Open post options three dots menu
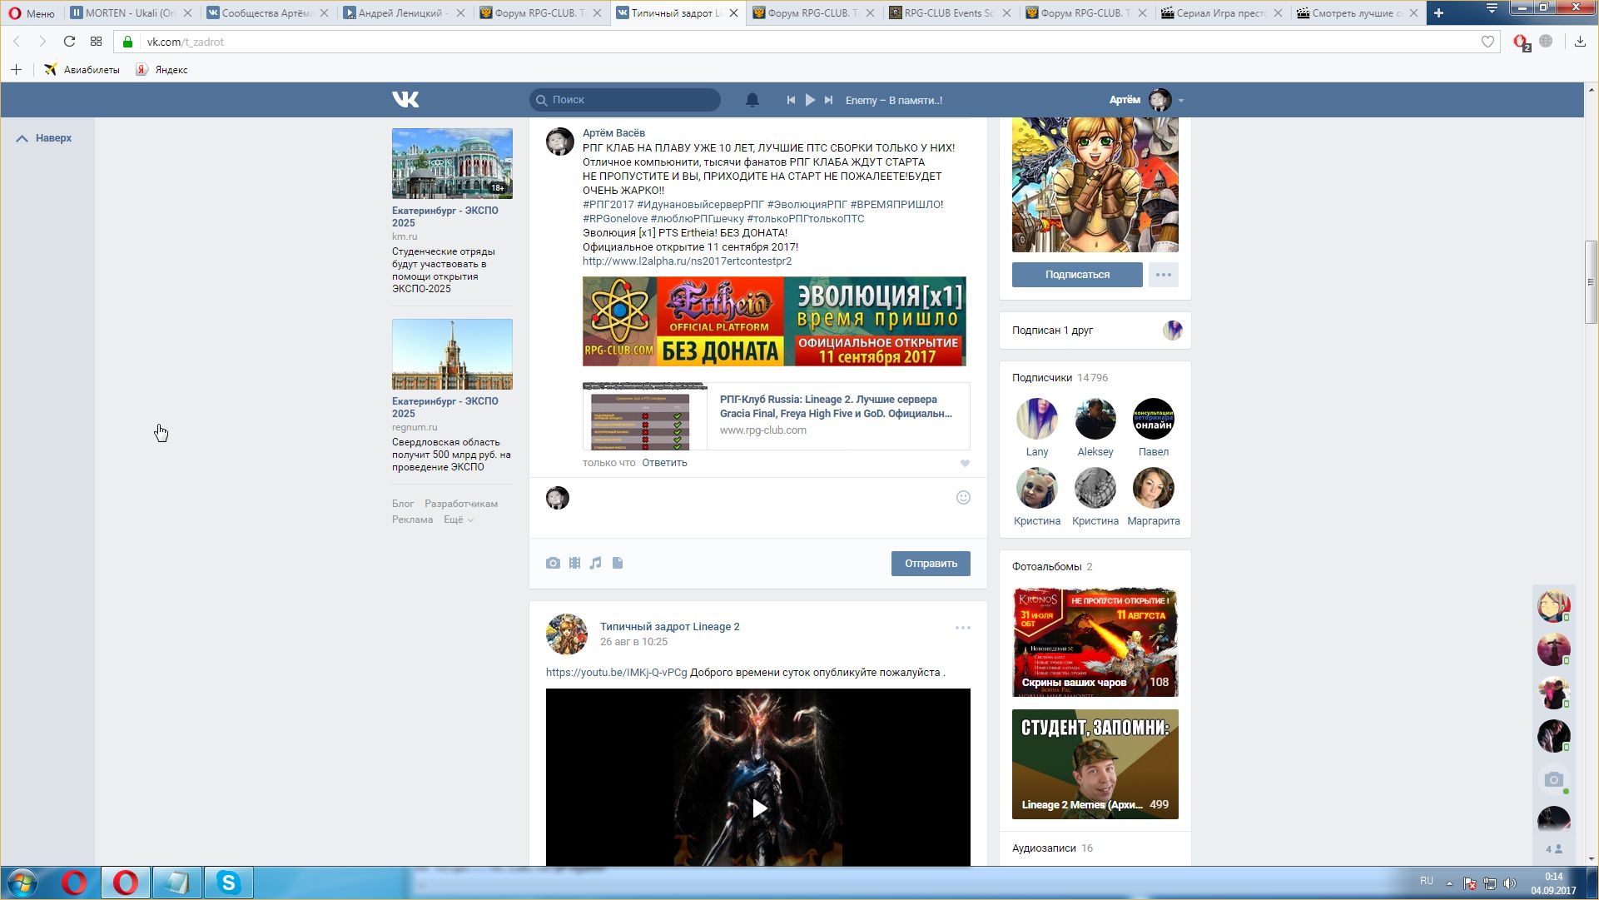 coord(963,628)
